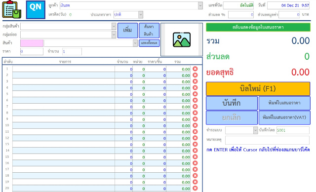
Task: Delete row 19 with its red X
Action: click(195, 182)
